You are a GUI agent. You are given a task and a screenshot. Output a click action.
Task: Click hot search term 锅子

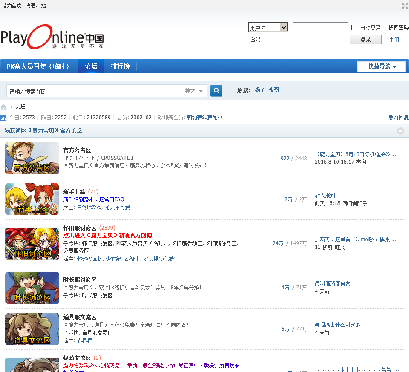pos(260,90)
